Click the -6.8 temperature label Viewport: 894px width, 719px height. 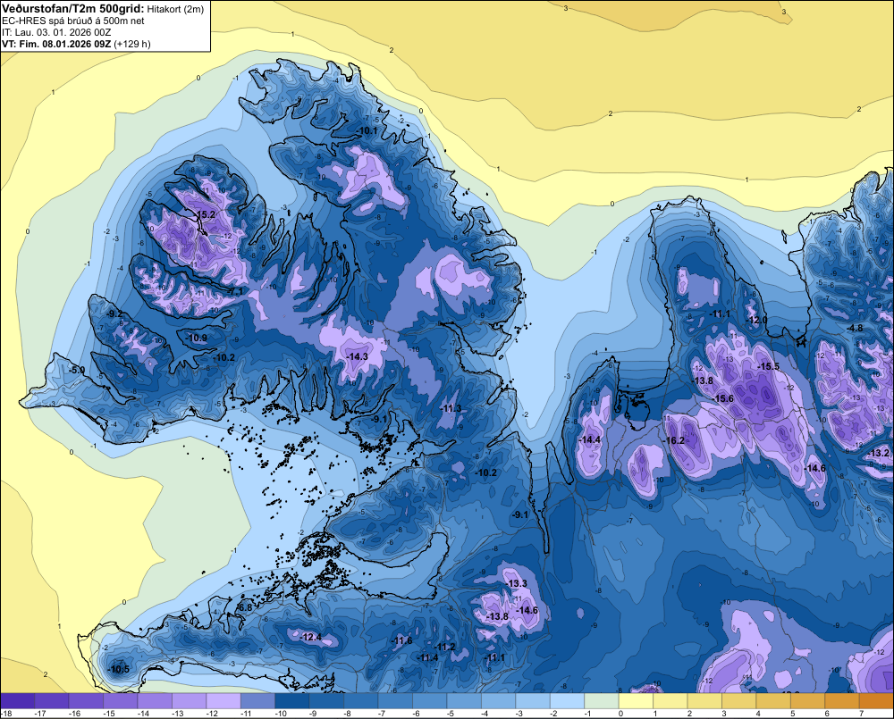point(244,607)
